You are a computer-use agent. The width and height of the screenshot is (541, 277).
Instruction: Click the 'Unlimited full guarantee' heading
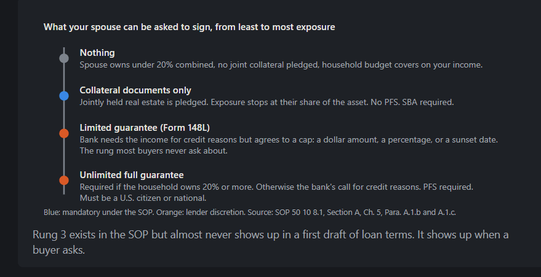[132, 175]
